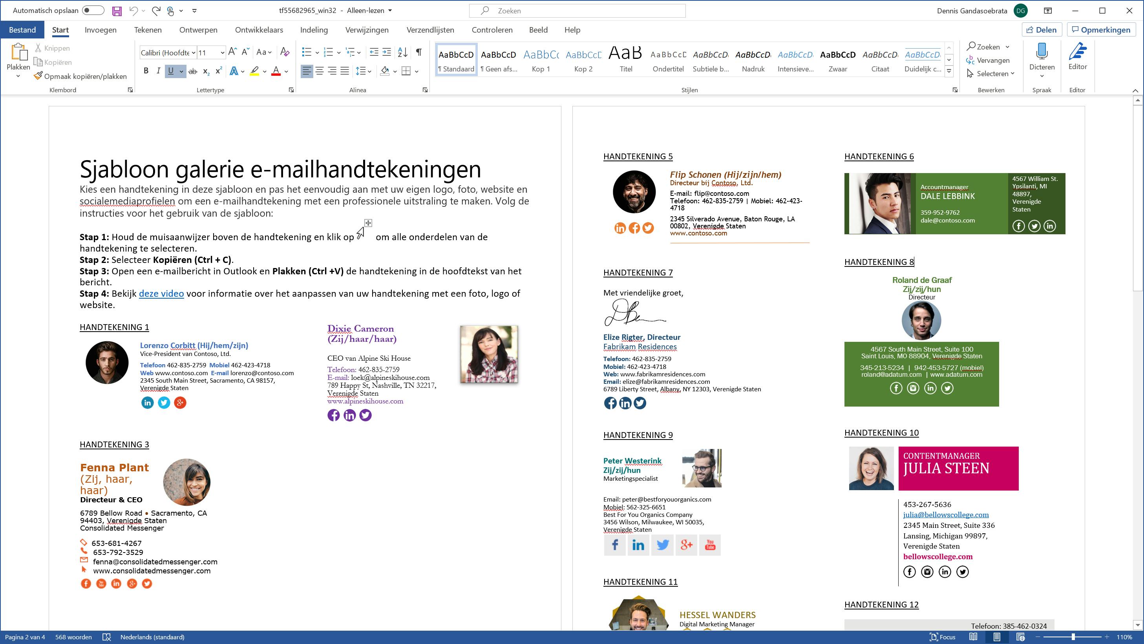Open the Invoegen ribbon tab
This screenshot has height=644, width=1144.
[x=101, y=30]
